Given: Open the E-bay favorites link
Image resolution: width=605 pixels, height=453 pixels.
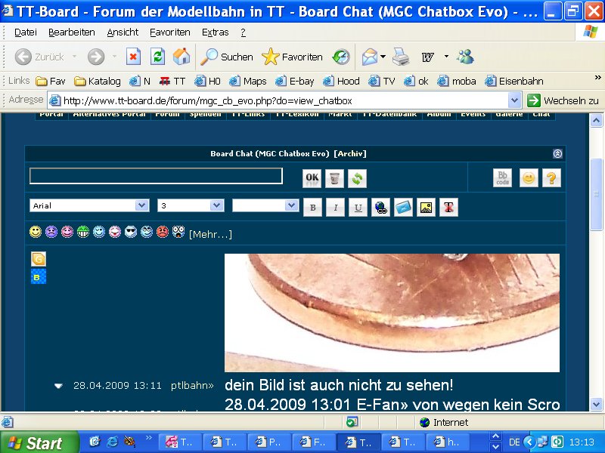Looking at the screenshot, I should [295, 81].
